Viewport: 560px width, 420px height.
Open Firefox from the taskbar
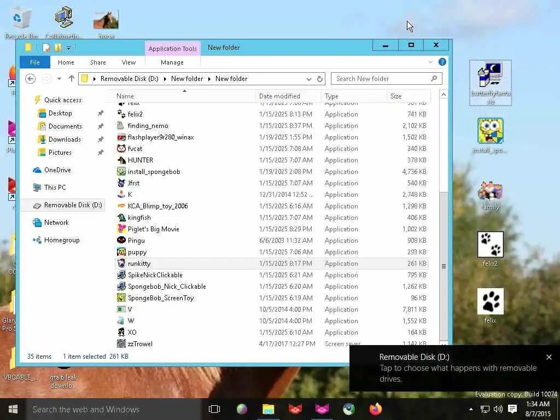point(375,409)
